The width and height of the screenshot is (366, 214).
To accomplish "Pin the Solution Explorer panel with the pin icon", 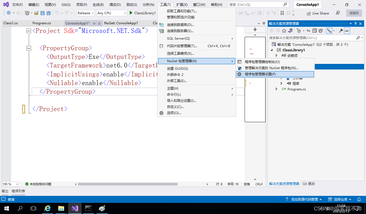I will [355, 24].
